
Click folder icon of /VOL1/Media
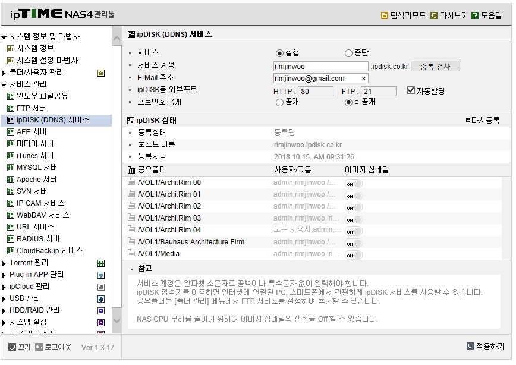tap(131, 253)
